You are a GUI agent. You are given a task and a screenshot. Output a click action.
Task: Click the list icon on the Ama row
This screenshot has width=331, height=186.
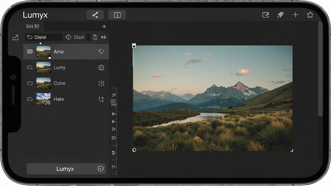click(x=30, y=51)
